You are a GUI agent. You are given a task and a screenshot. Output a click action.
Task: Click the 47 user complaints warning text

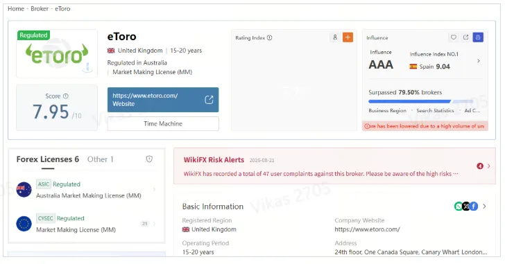(x=320, y=174)
